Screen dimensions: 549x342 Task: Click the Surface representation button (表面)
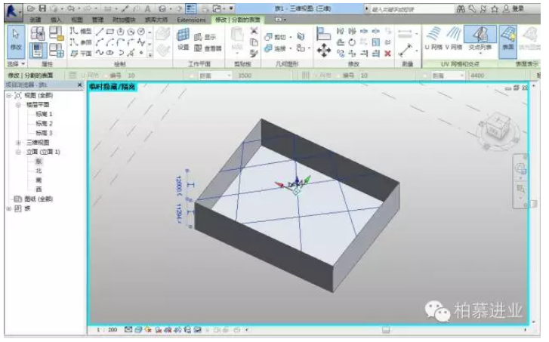(508, 42)
